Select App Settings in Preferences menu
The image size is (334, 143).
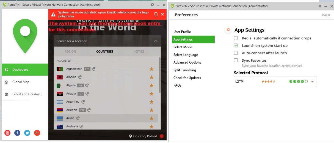click(x=193, y=39)
